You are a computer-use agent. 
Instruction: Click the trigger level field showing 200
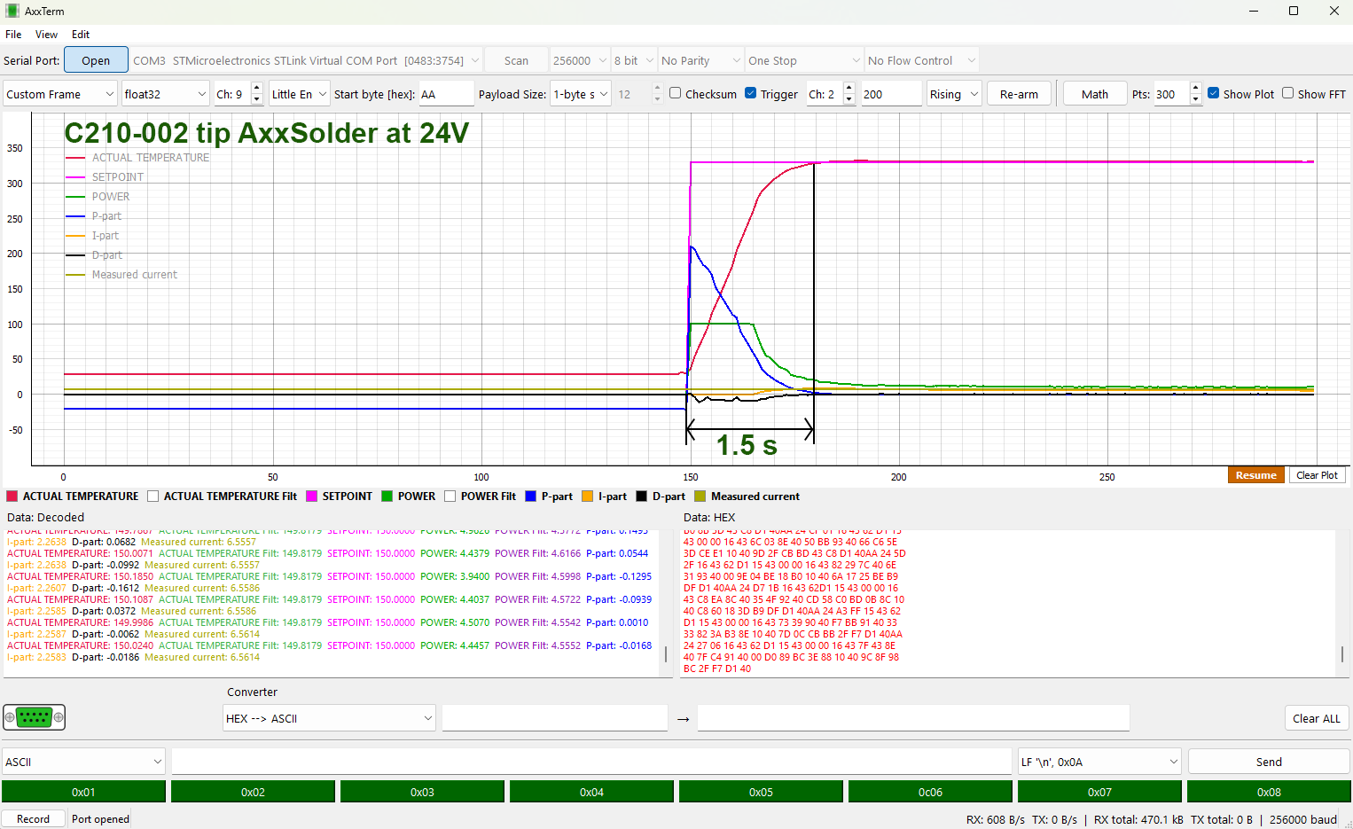click(891, 94)
